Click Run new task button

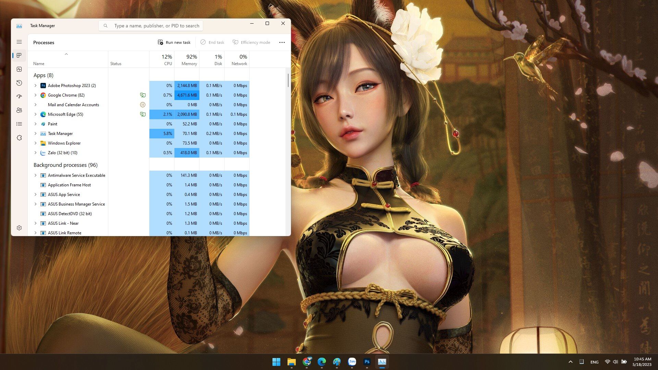(174, 42)
